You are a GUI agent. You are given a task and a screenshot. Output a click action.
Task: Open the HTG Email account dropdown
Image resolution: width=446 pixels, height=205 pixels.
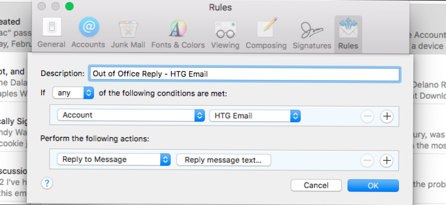tap(255, 116)
